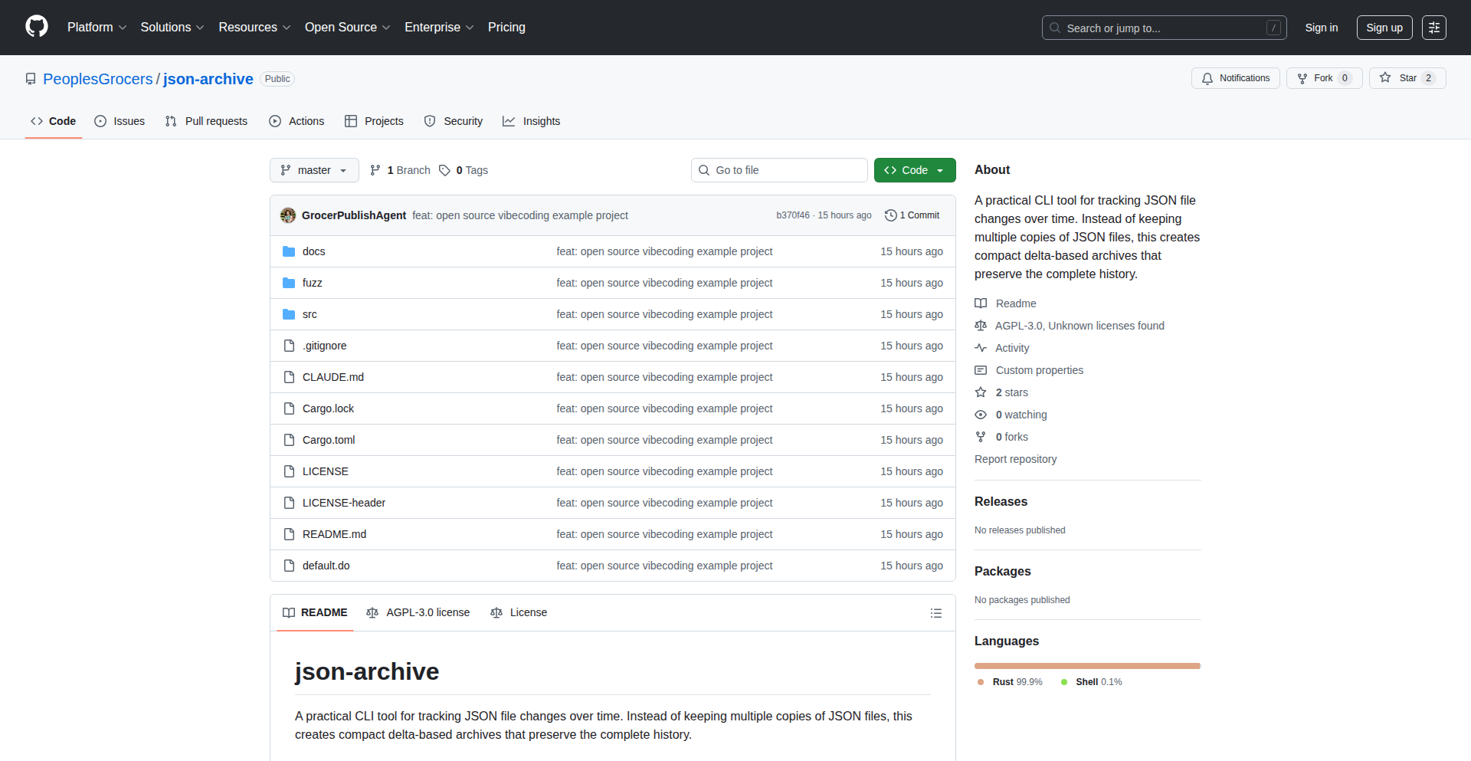Screen dimensions: 1471x761
Task: Click the Releases heading link
Action: (1001, 501)
